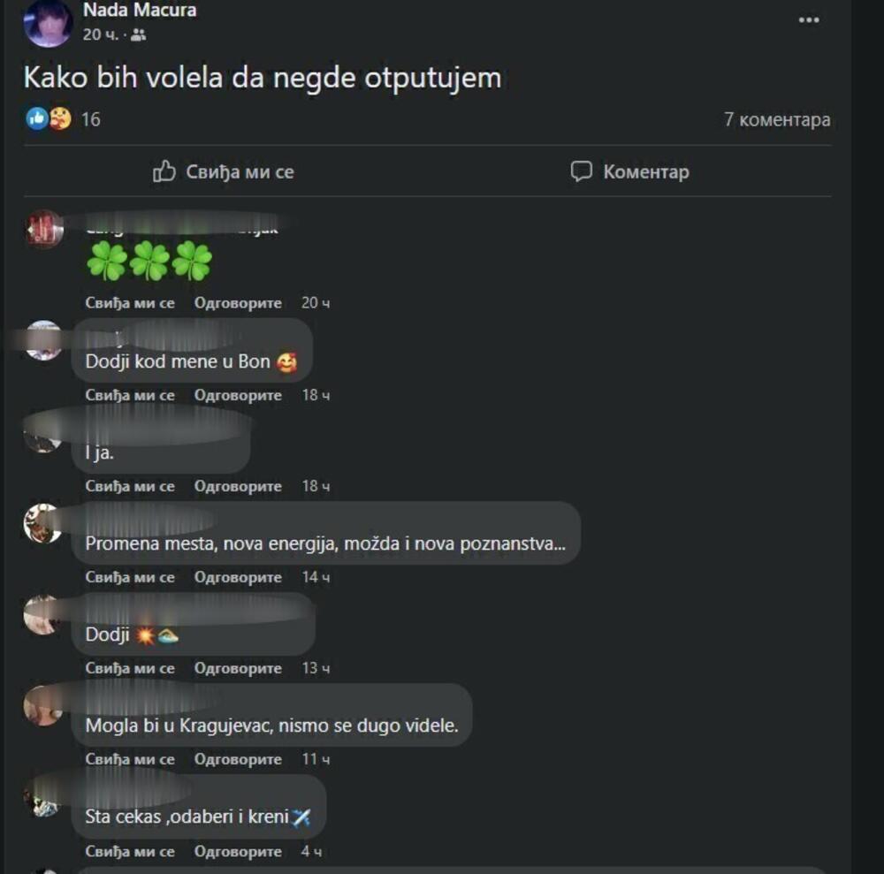
Task: Reply to the 'I ja.' comment
Action: tap(237, 486)
